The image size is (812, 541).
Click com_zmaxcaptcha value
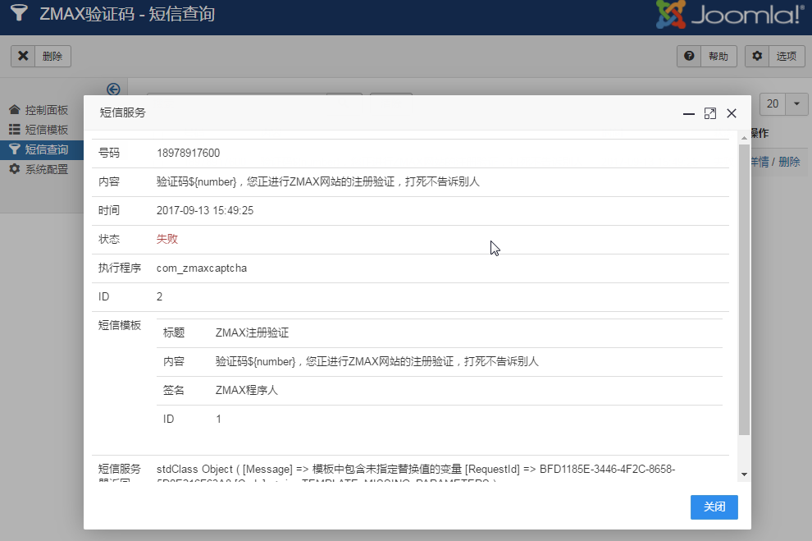(202, 268)
